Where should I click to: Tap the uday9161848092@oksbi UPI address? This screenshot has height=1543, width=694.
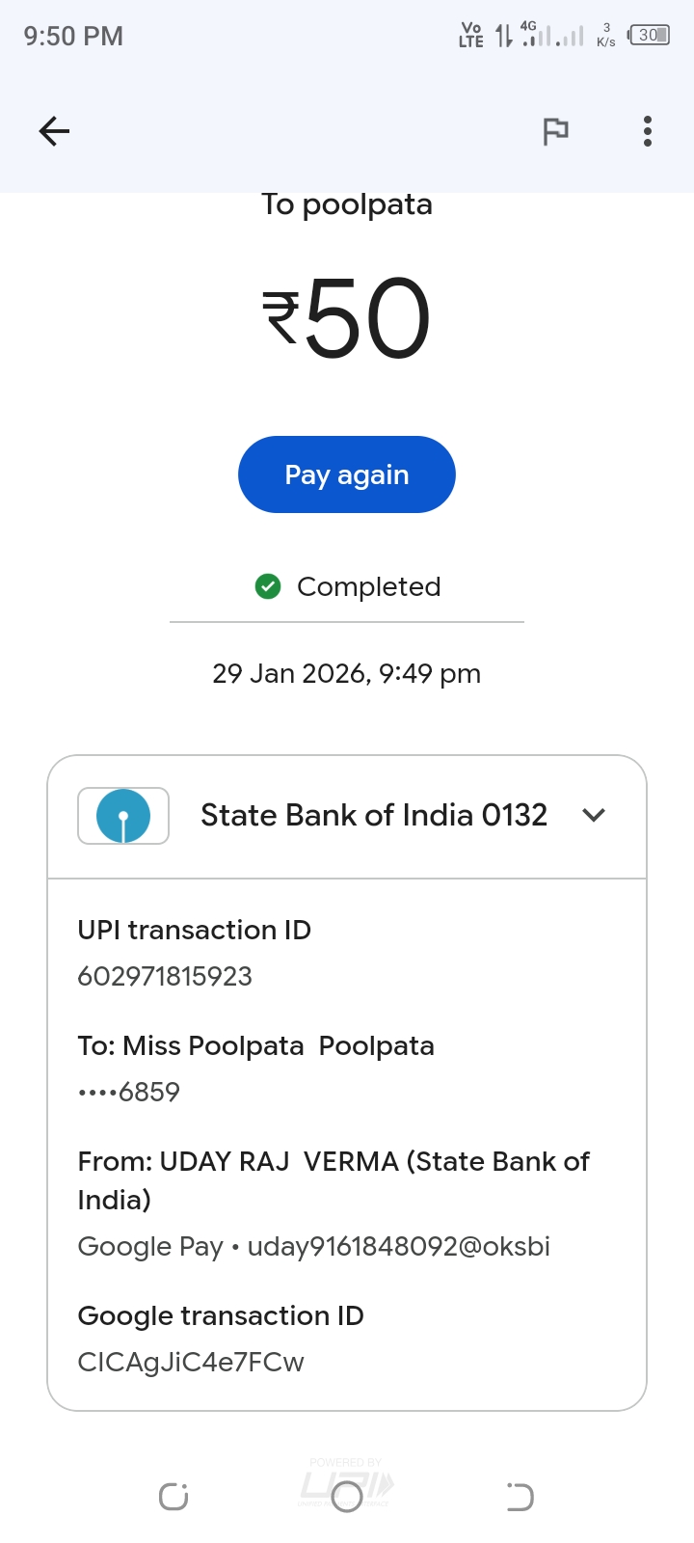399,1247
